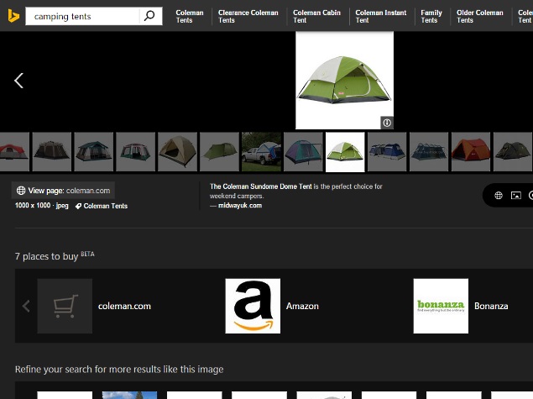Image resolution: width=533 pixels, height=399 pixels.
Task: Select the tan dome tent thumbnail
Action: pyautogui.click(x=177, y=152)
